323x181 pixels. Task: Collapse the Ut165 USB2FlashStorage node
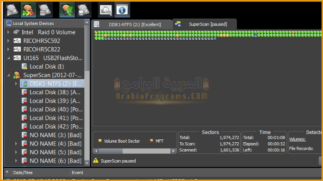[x=8, y=58]
